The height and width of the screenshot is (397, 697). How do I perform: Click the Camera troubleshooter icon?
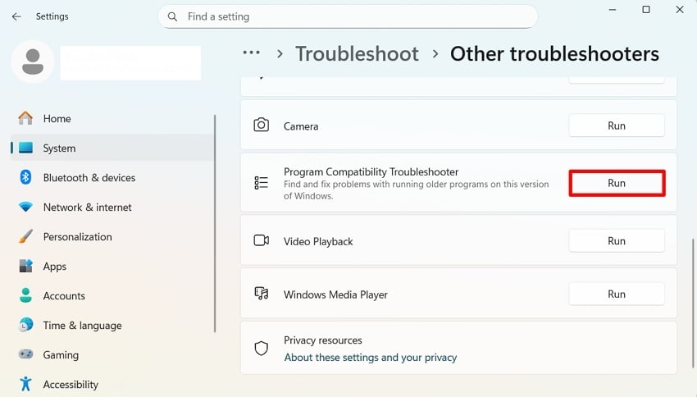[262, 125]
